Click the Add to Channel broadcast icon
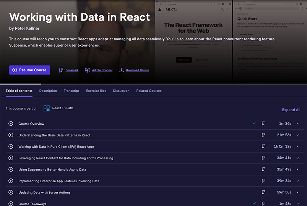Screen dimensions: 307x206 pos(88,70)
